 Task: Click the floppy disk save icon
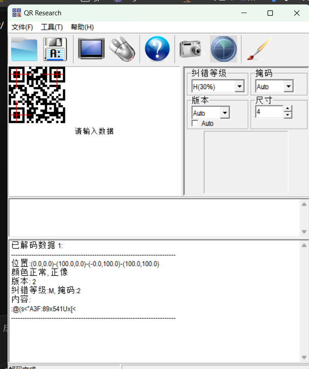click(55, 49)
